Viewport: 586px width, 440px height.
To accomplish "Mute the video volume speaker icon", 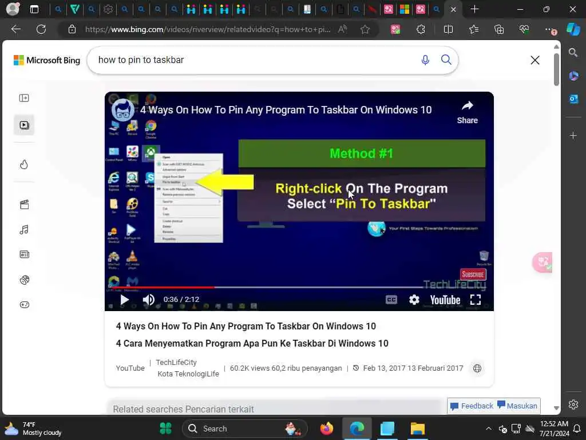I will pyautogui.click(x=148, y=300).
